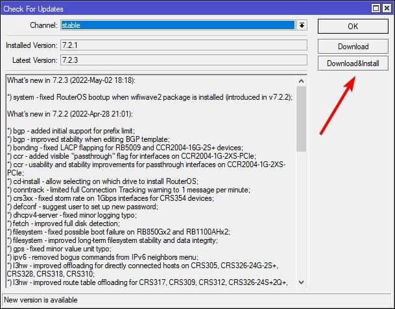
Task: Click the changelog scrollbar down arrow
Action: pos(302,282)
